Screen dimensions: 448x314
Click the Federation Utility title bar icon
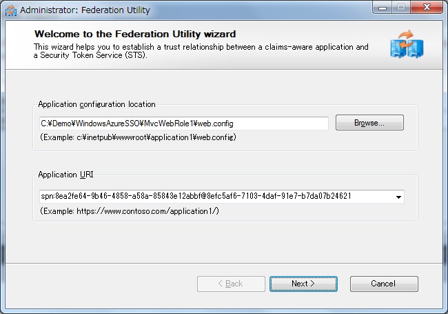click(x=11, y=10)
